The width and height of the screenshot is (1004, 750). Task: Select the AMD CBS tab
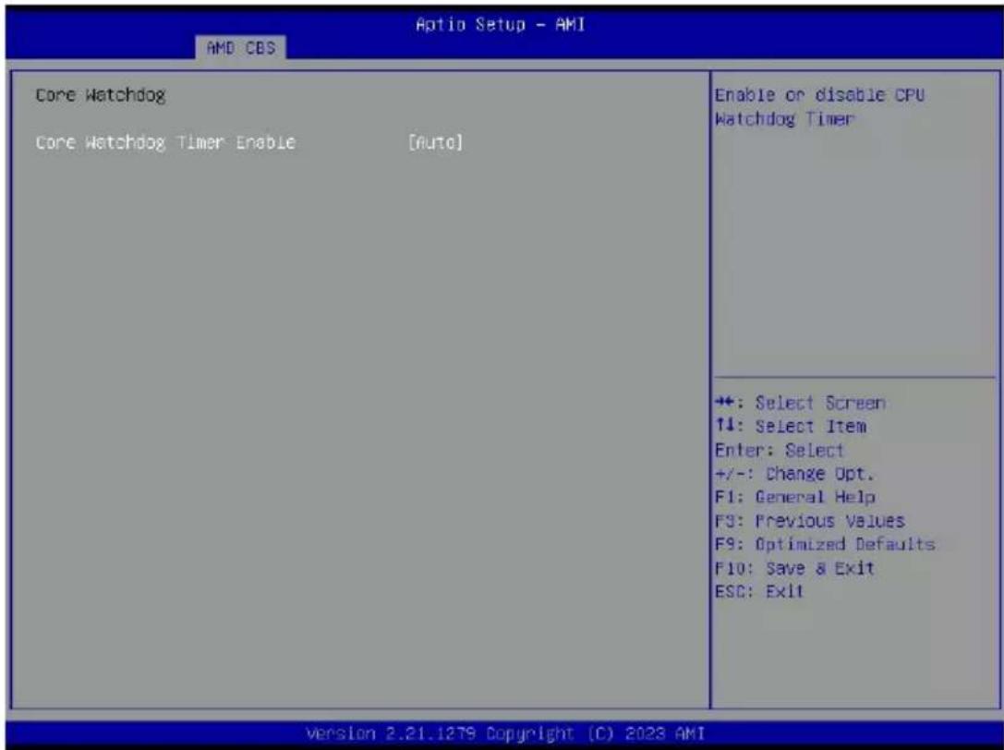click(x=241, y=48)
